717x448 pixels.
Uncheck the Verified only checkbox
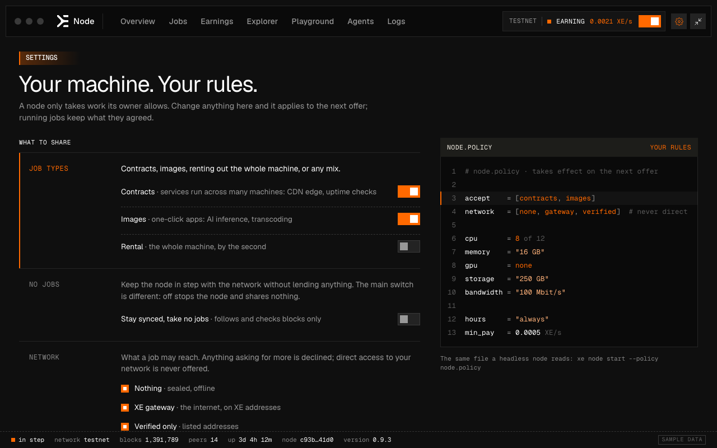coord(125,427)
